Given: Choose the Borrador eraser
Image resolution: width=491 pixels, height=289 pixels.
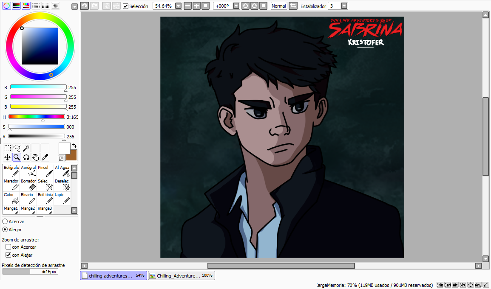Looking at the screenshot, I should [x=28, y=185].
